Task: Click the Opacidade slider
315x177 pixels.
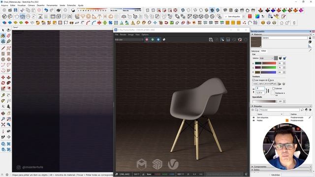Action: pos(264,101)
